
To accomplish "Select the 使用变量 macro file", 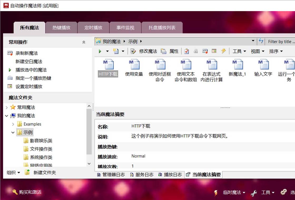I will pos(134,68).
